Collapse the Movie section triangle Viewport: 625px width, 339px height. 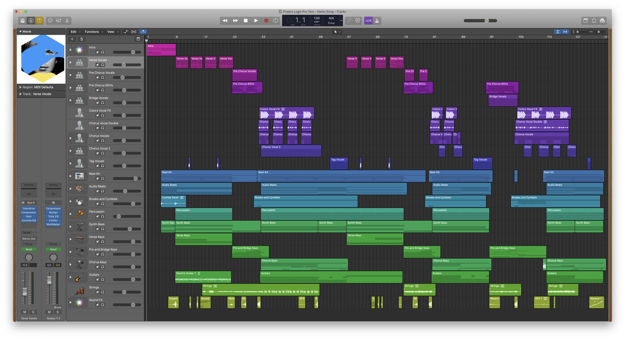point(20,32)
